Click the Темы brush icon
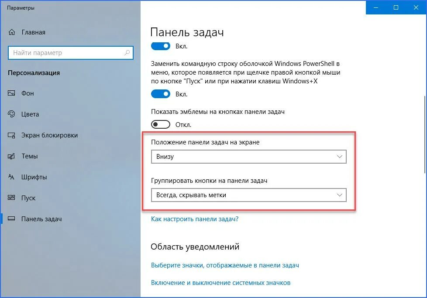Viewport: 427px width, 298px height. tap(11, 156)
